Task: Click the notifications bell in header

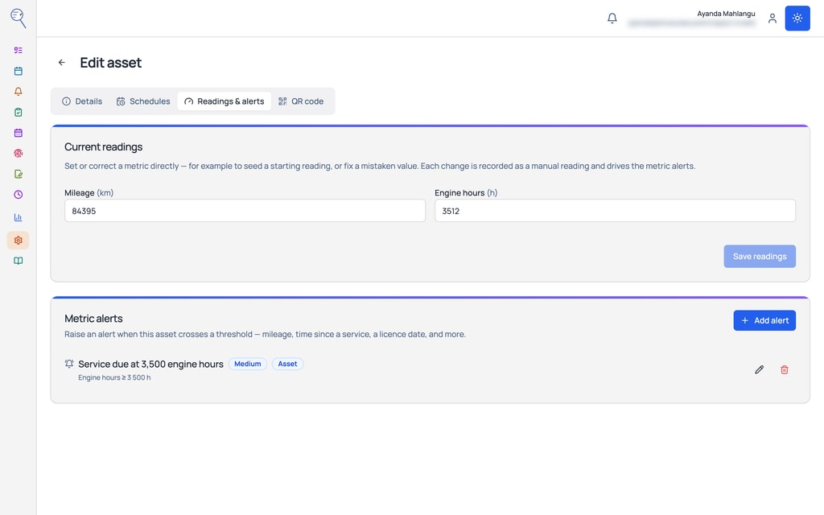Action: [x=612, y=19]
